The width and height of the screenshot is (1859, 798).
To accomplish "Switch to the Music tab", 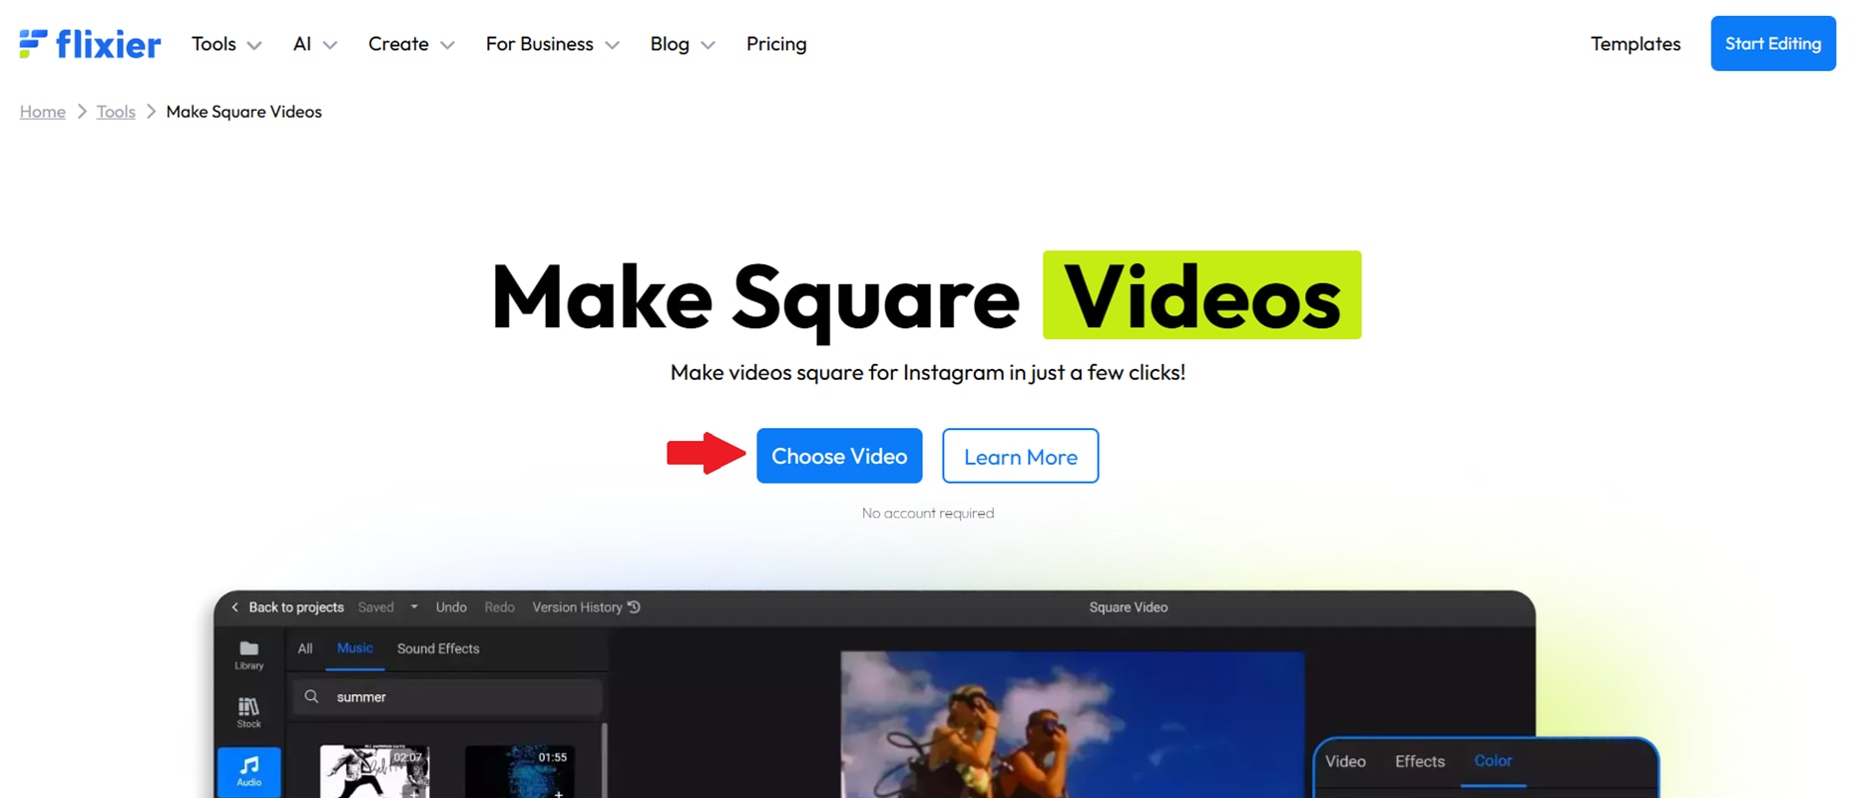I will (x=355, y=648).
